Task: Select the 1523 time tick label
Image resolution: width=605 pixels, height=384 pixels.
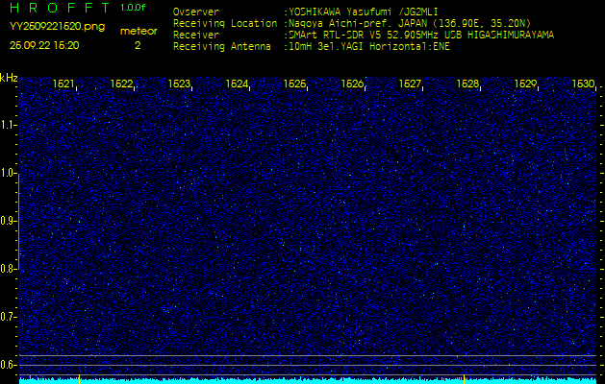Action: (x=180, y=84)
